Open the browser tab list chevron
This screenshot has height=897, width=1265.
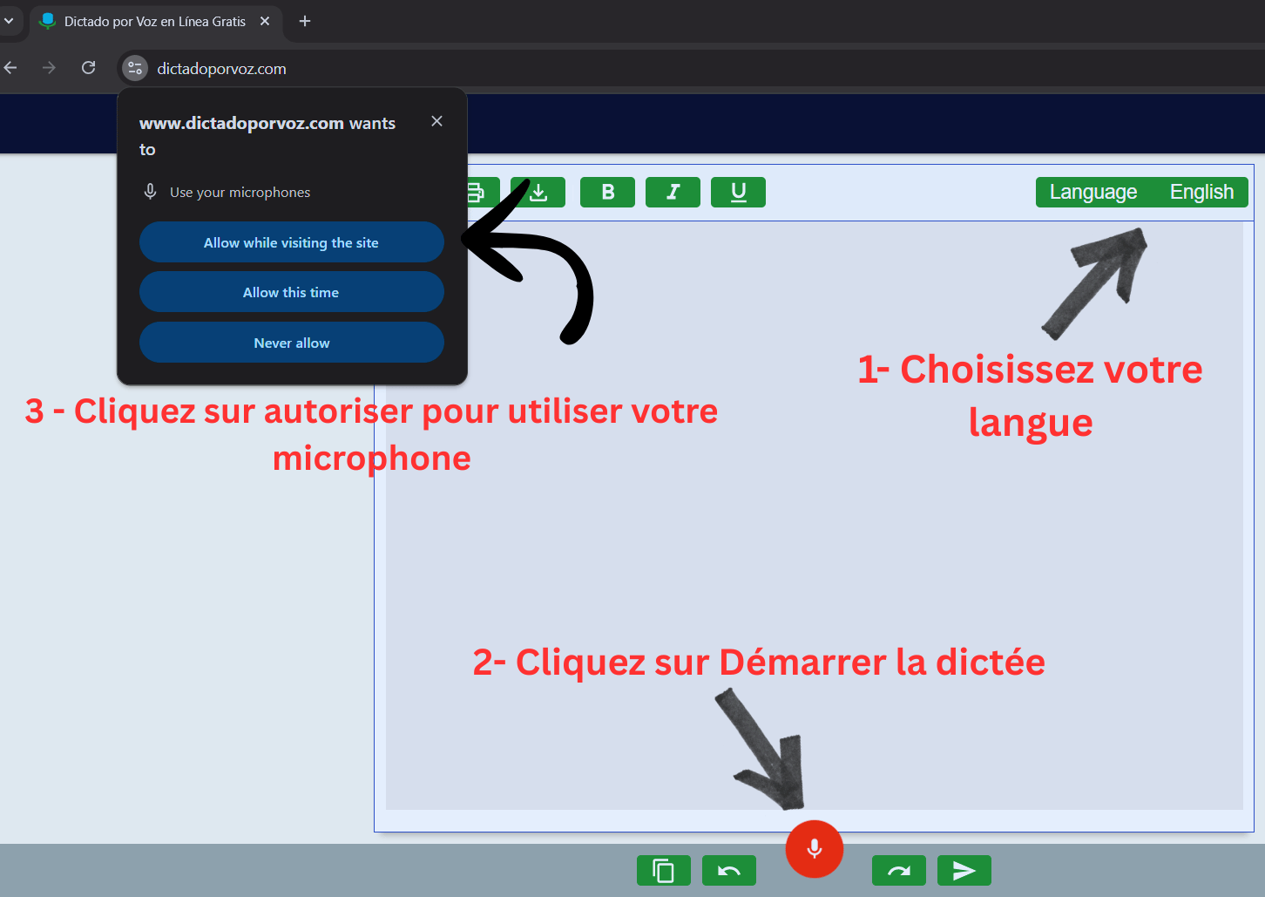pos(7,21)
